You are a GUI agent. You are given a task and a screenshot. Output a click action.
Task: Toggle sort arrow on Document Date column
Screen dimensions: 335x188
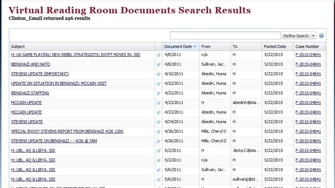click(x=195, y=46)
